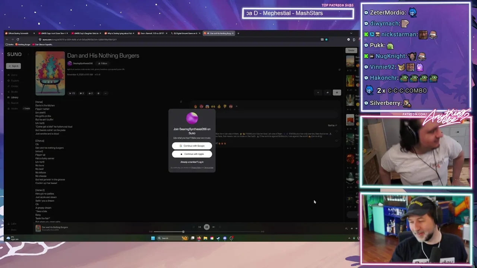
Task: Go back in browser navigation
Action: pos(7,39)
